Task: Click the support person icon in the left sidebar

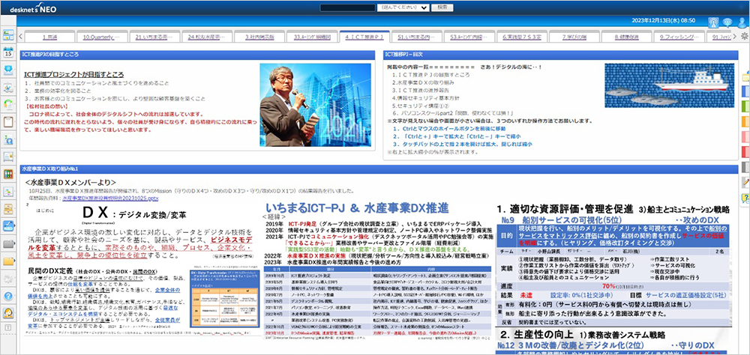Action: 8,313
